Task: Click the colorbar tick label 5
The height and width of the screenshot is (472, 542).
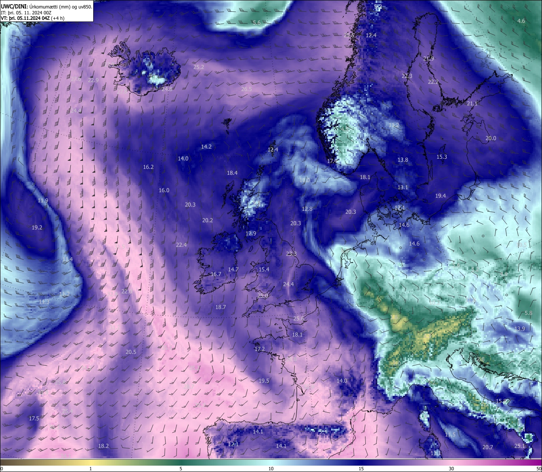Action: 181,468
